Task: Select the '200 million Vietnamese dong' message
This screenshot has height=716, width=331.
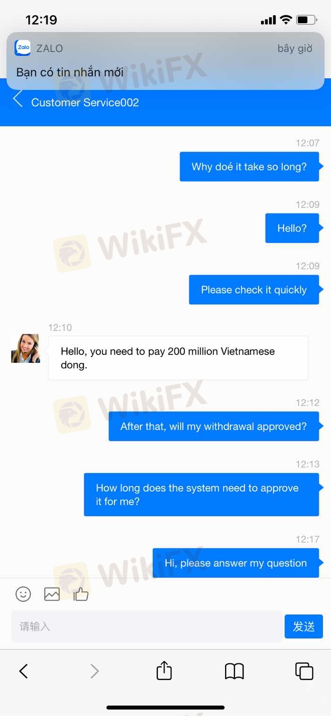Action: 178,358
